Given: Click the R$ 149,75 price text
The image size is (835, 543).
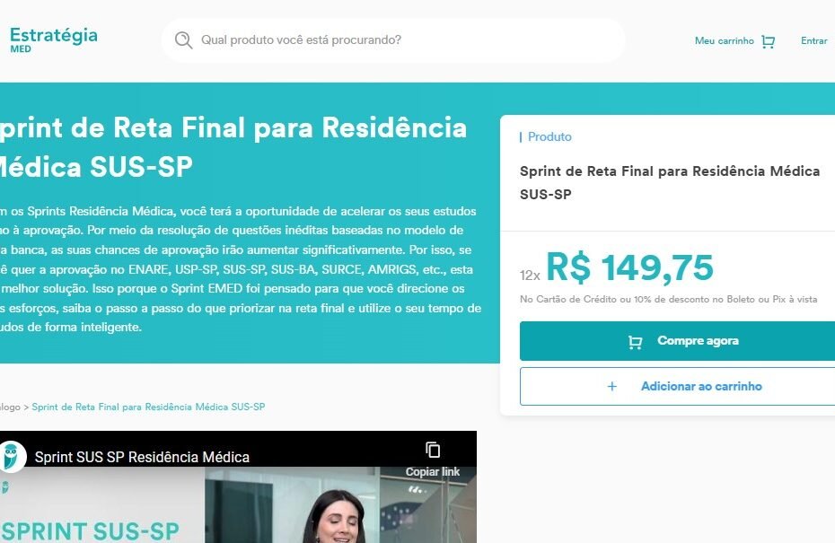Looking at the screenshot, I should click(629, 267).
